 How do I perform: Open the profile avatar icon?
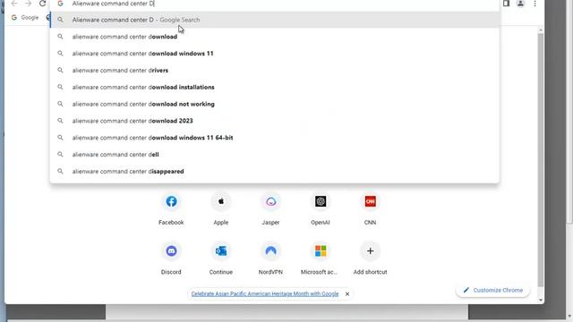pos(520,4)
